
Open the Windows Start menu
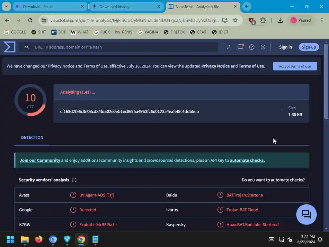pos(10,239)
